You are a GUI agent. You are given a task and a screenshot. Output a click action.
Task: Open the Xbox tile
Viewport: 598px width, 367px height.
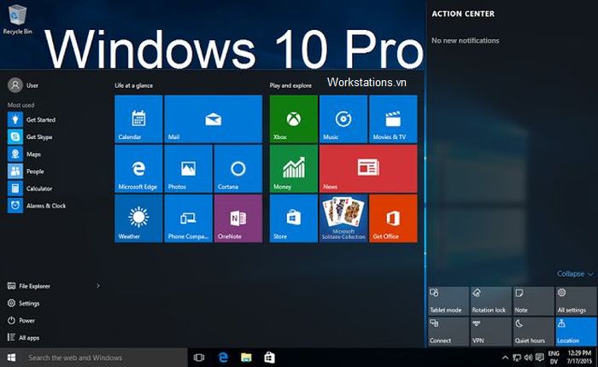coord(293,119)
